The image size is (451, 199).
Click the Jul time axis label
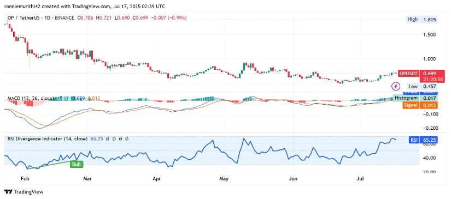point(360,178)
